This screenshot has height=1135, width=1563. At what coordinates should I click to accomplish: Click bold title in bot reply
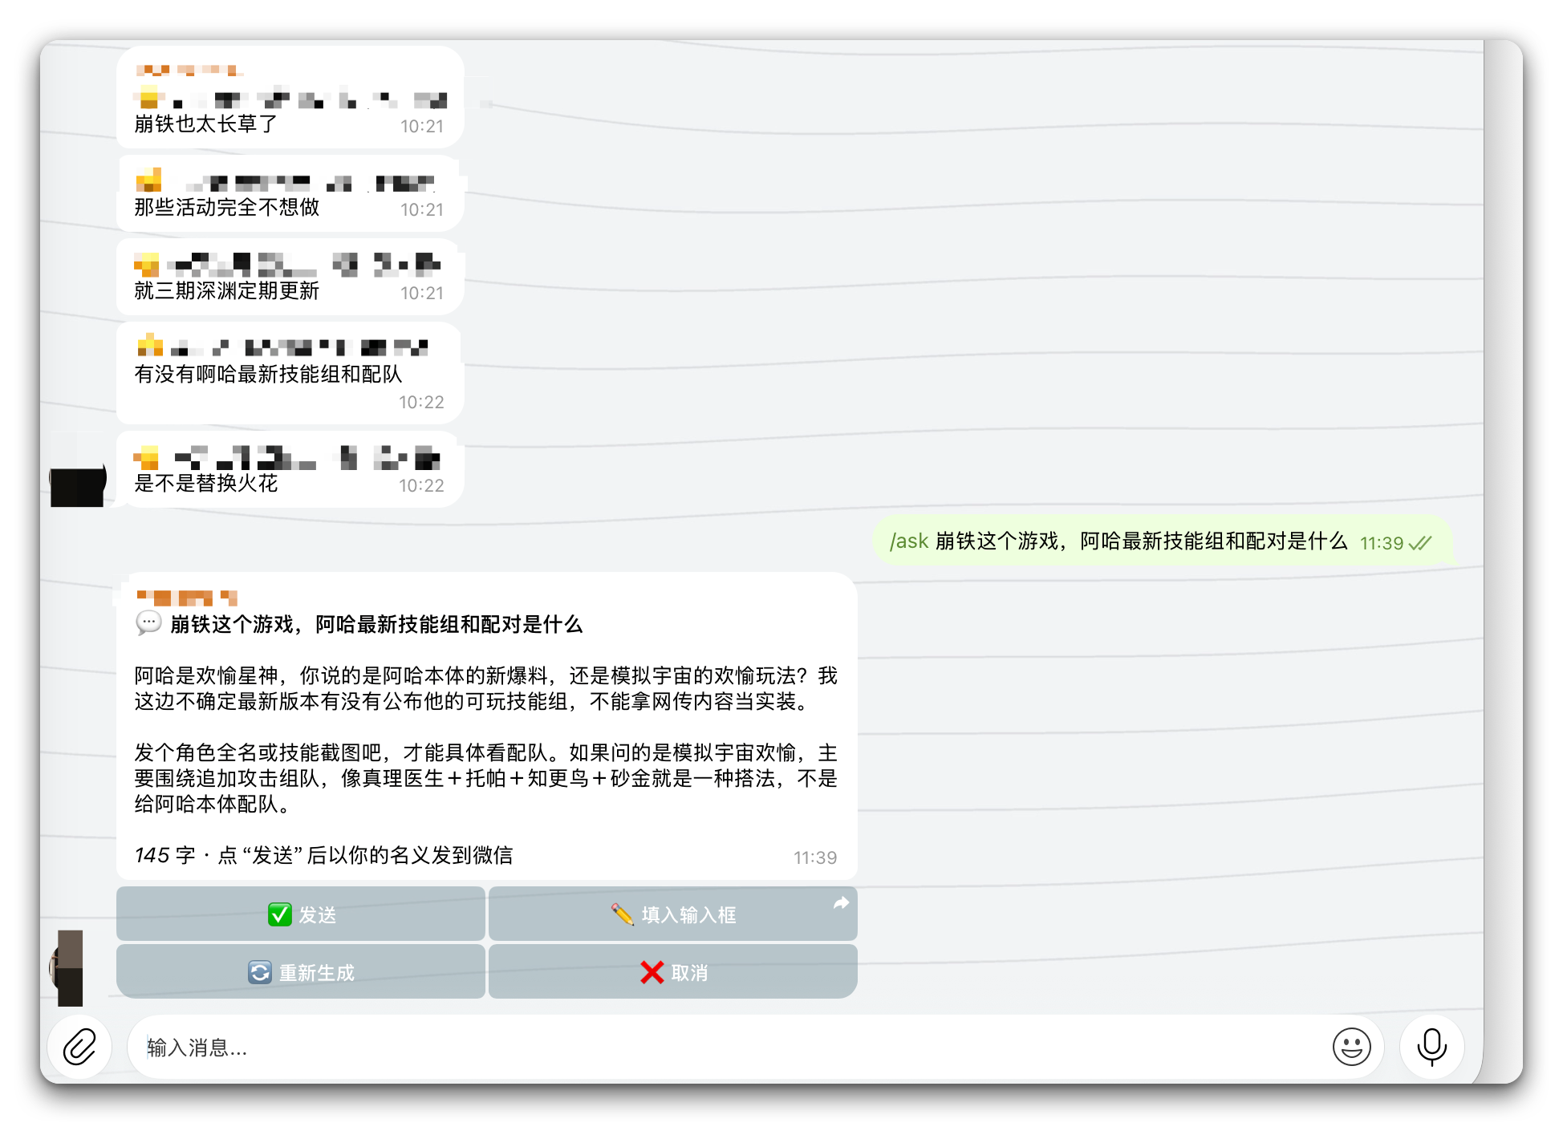tap(376, 624)
